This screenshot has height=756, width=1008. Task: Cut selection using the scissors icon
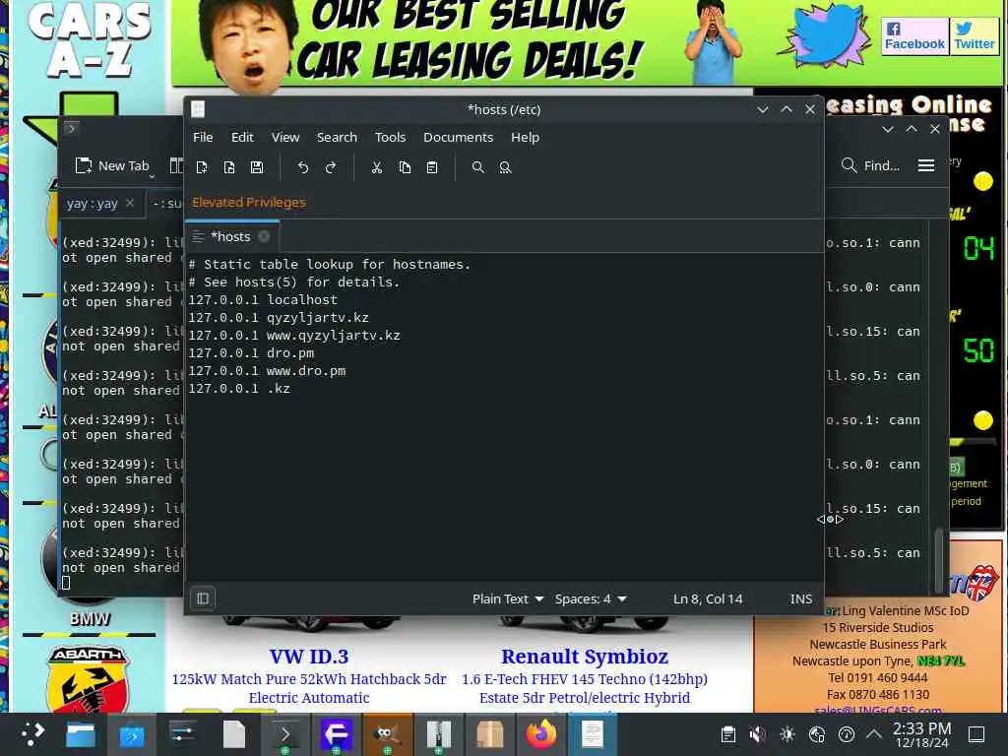pos(377,167)
